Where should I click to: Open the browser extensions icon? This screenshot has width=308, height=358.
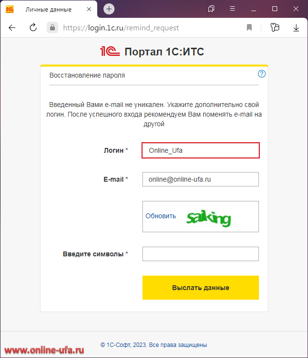point(275,27)
